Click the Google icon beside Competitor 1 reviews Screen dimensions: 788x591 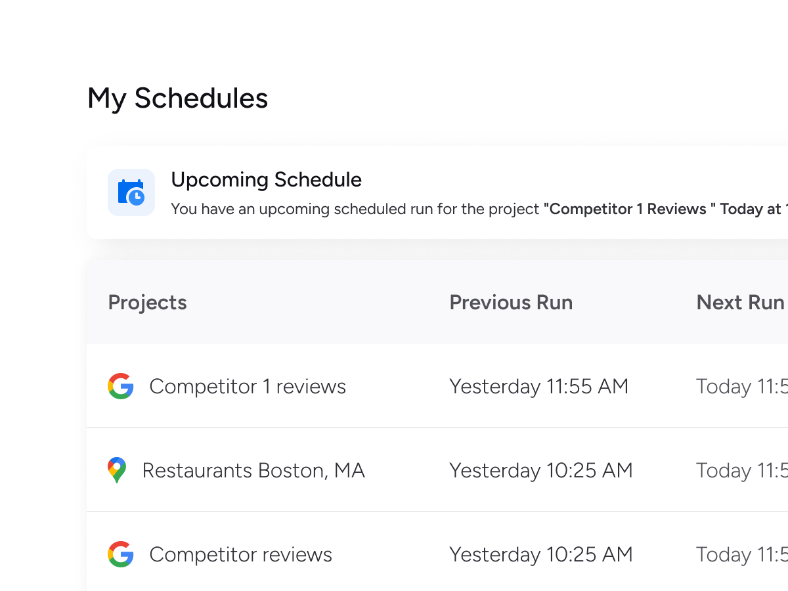point(121,386)
